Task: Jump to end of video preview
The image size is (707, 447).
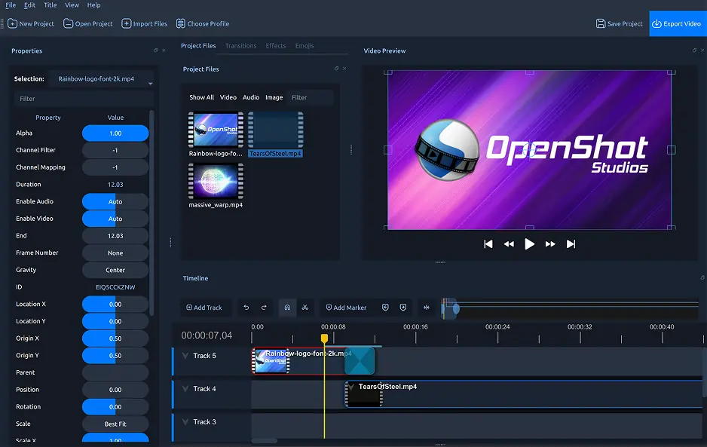Action: pos(571,244)
